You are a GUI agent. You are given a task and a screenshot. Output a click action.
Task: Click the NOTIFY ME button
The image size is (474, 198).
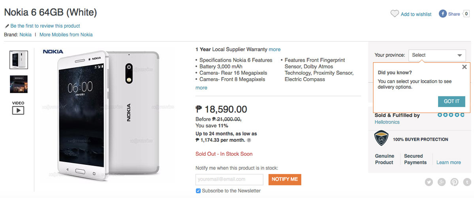pyautogui.click(x=285, y=179)
